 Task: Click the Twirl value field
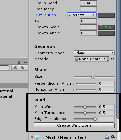(88, 21)
